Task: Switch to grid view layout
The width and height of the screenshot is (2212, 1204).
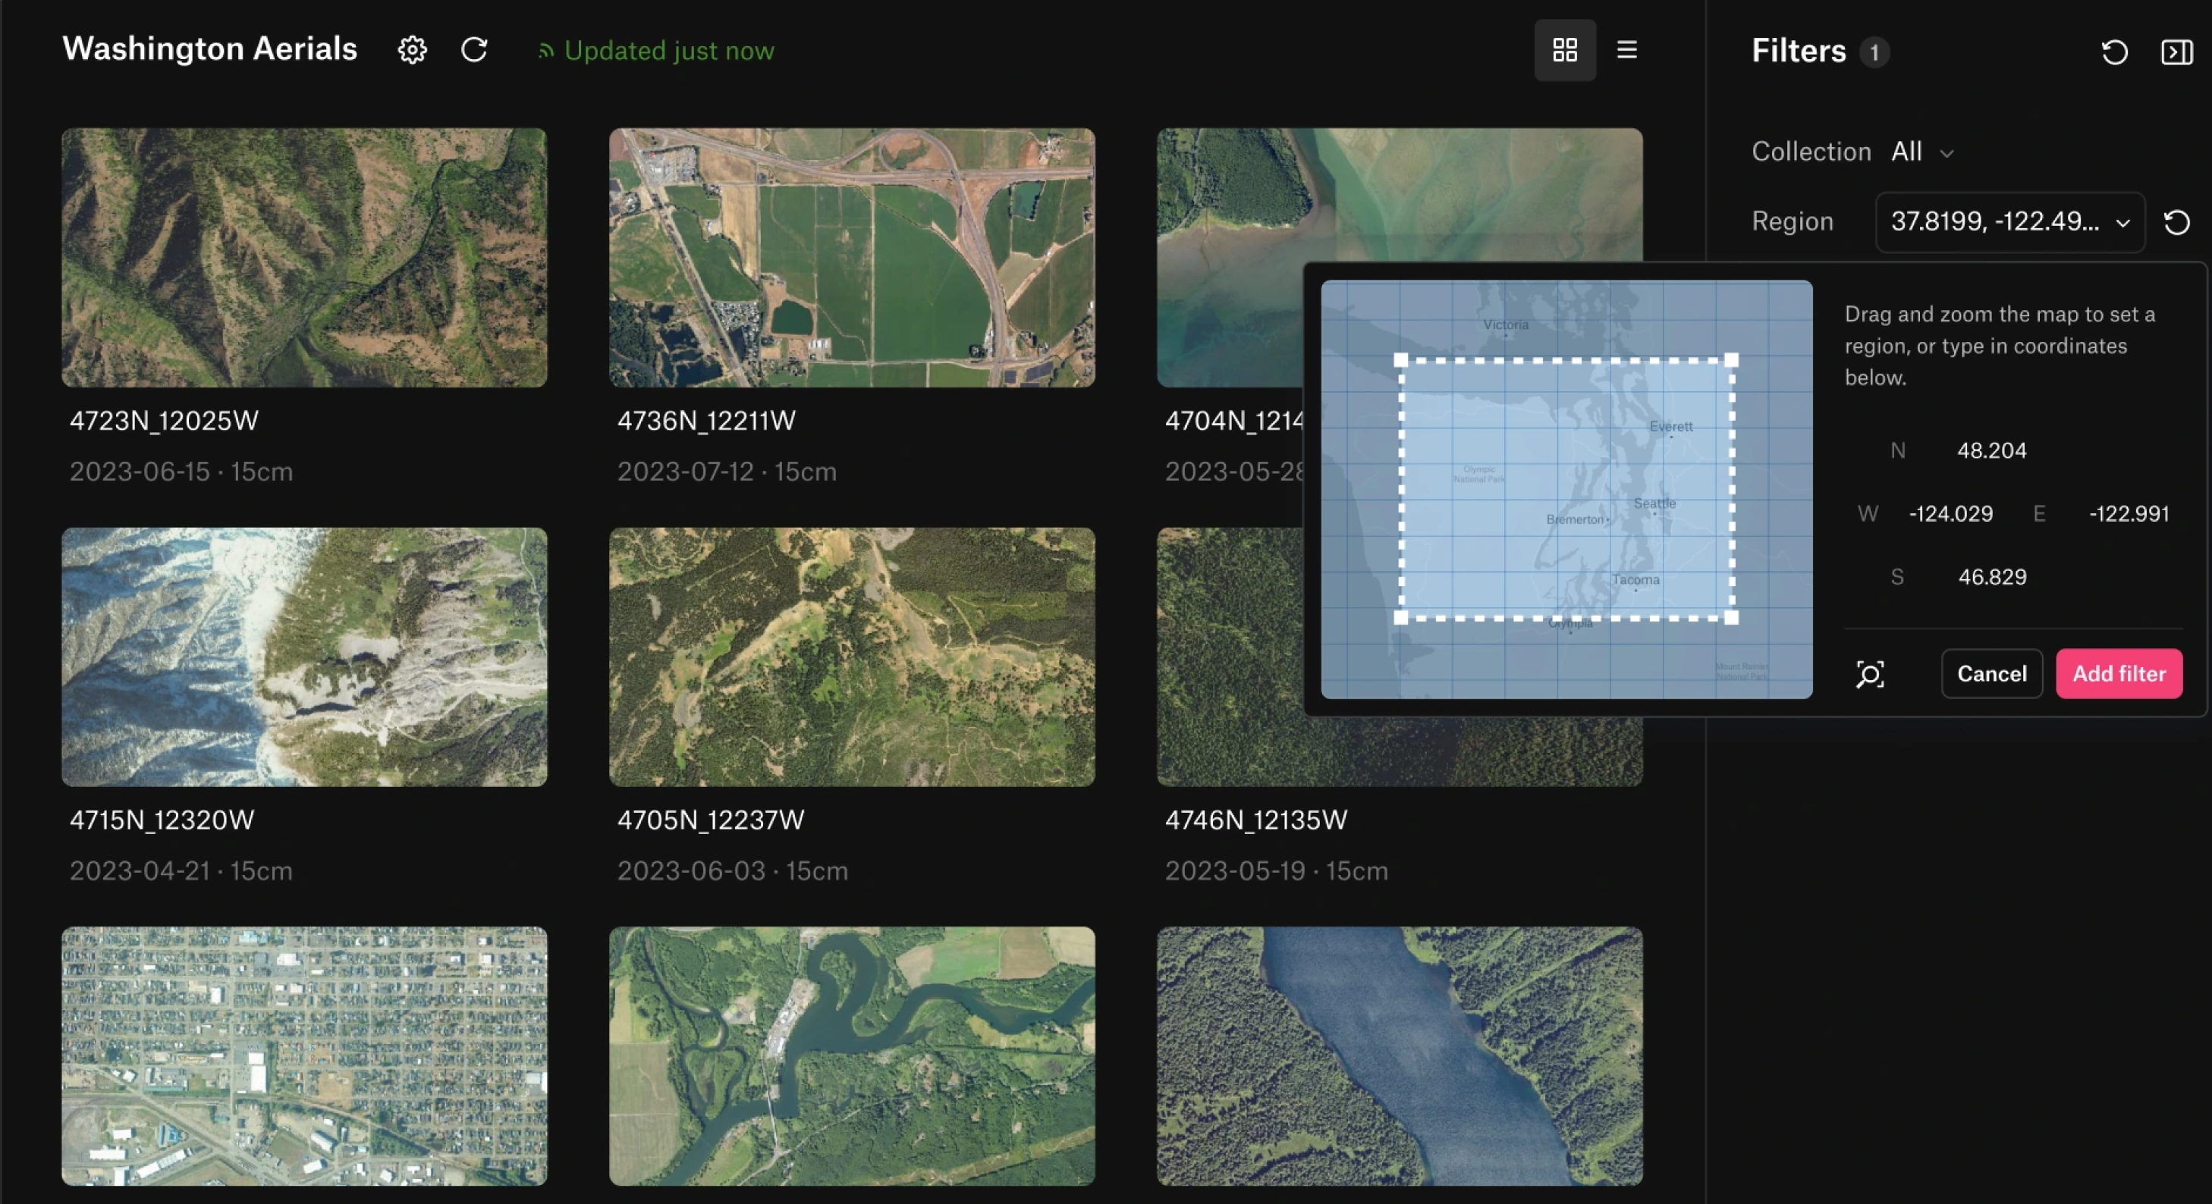Action: [1564, 50]
